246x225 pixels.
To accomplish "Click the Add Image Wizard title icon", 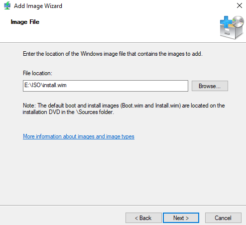I will 7,6.
